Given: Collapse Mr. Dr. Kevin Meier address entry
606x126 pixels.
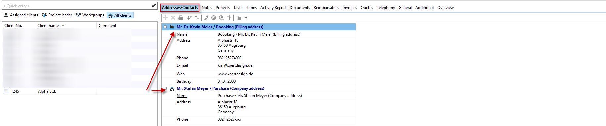Looking at the screenshot, I should click(165, 27).
